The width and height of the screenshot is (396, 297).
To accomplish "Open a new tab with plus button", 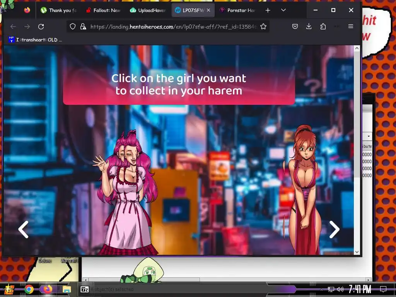I will pyautogui.click(x=268, y=10).
